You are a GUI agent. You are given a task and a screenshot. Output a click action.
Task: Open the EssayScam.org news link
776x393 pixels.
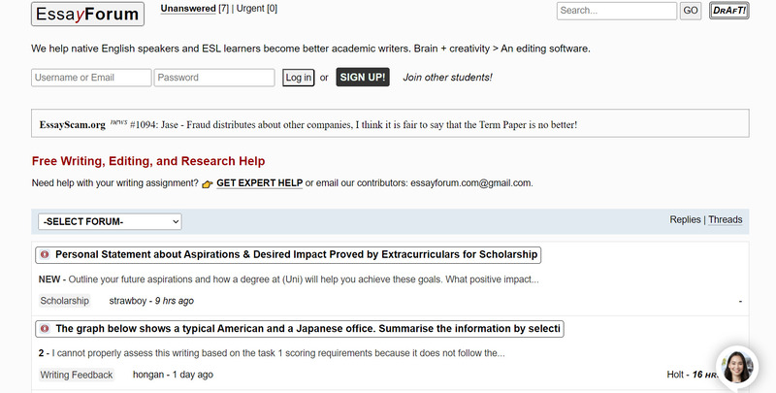pyautogui.click(x=72, y=125)
